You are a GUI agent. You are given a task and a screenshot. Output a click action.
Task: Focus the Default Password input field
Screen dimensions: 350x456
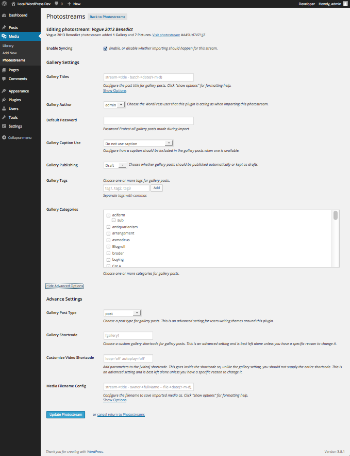pos(148,121)
